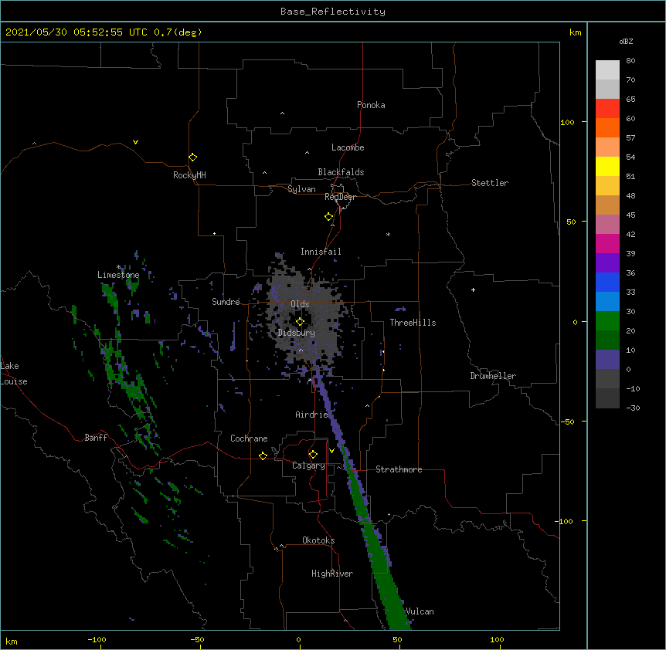Viewport: 666px width, 650px height.
Task: Click the RockyMH label
Action: [189, 175]
